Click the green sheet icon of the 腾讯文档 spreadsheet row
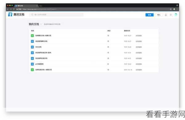Viewport: 185px width, 120px height. 32,36
